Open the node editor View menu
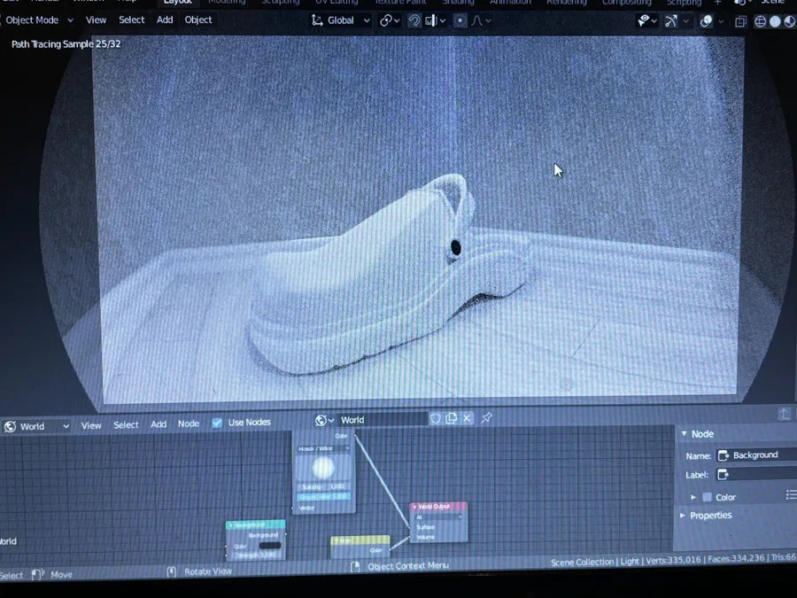The width and height of the screenshot is (797, 598). pos(91,425)
